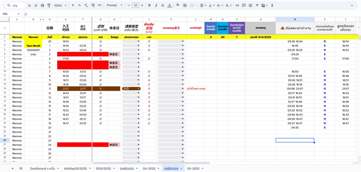Open the cell borders menu
This screenshot has height=172, width=361.
click(x=185, y=5)
